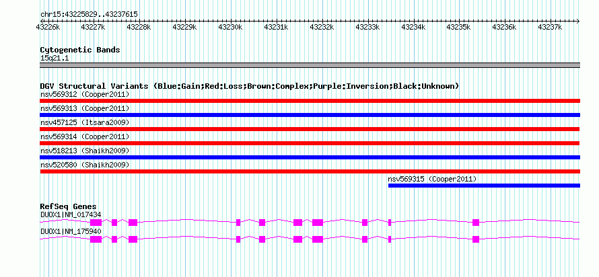
Task: Select the Cytogenetic Bands track title
Action: (80, 50)
